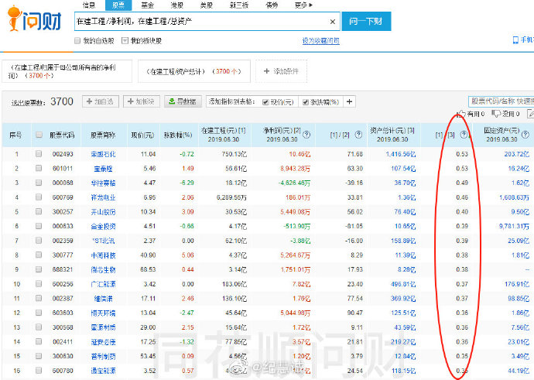Image resolution: width=534 pixels, height=380 pixels.
Task: Sort by 股票简称 column header
Action: (x=103, y=135)
